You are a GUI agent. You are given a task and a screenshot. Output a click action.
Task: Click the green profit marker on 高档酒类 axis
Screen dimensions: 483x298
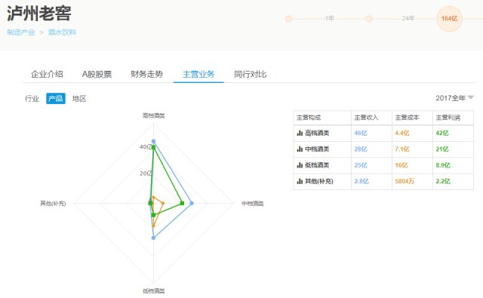tap(153, 147)
